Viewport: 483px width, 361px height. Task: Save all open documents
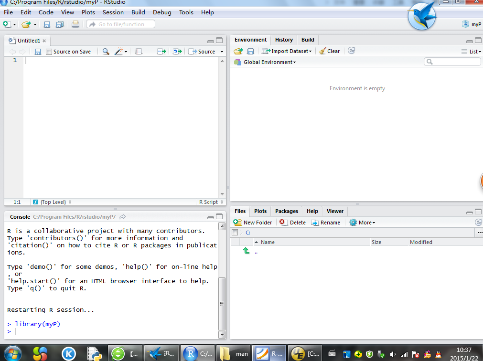[x=59, y=24]
